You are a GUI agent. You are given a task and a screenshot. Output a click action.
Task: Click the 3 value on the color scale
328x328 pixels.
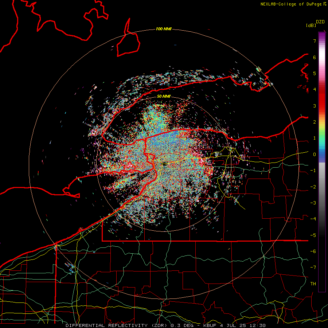315,106
